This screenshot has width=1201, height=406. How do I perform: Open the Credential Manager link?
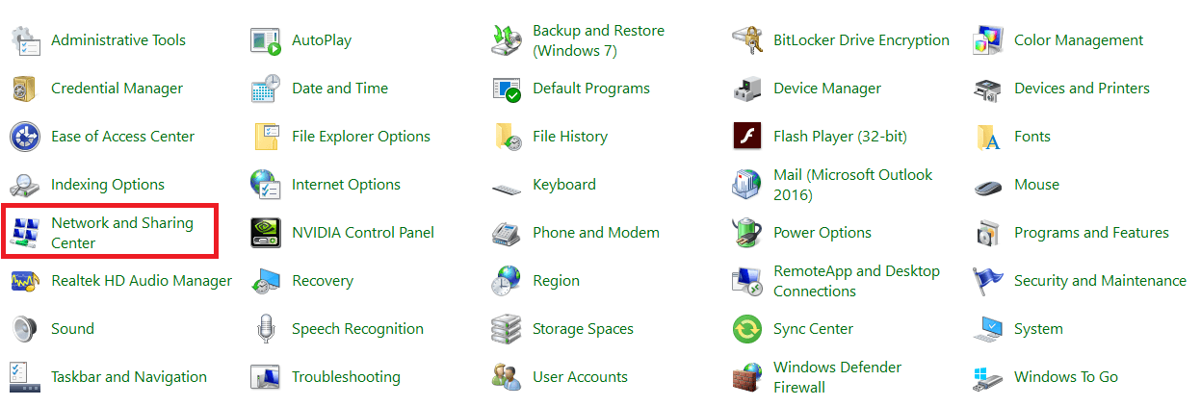click(117, 89)
